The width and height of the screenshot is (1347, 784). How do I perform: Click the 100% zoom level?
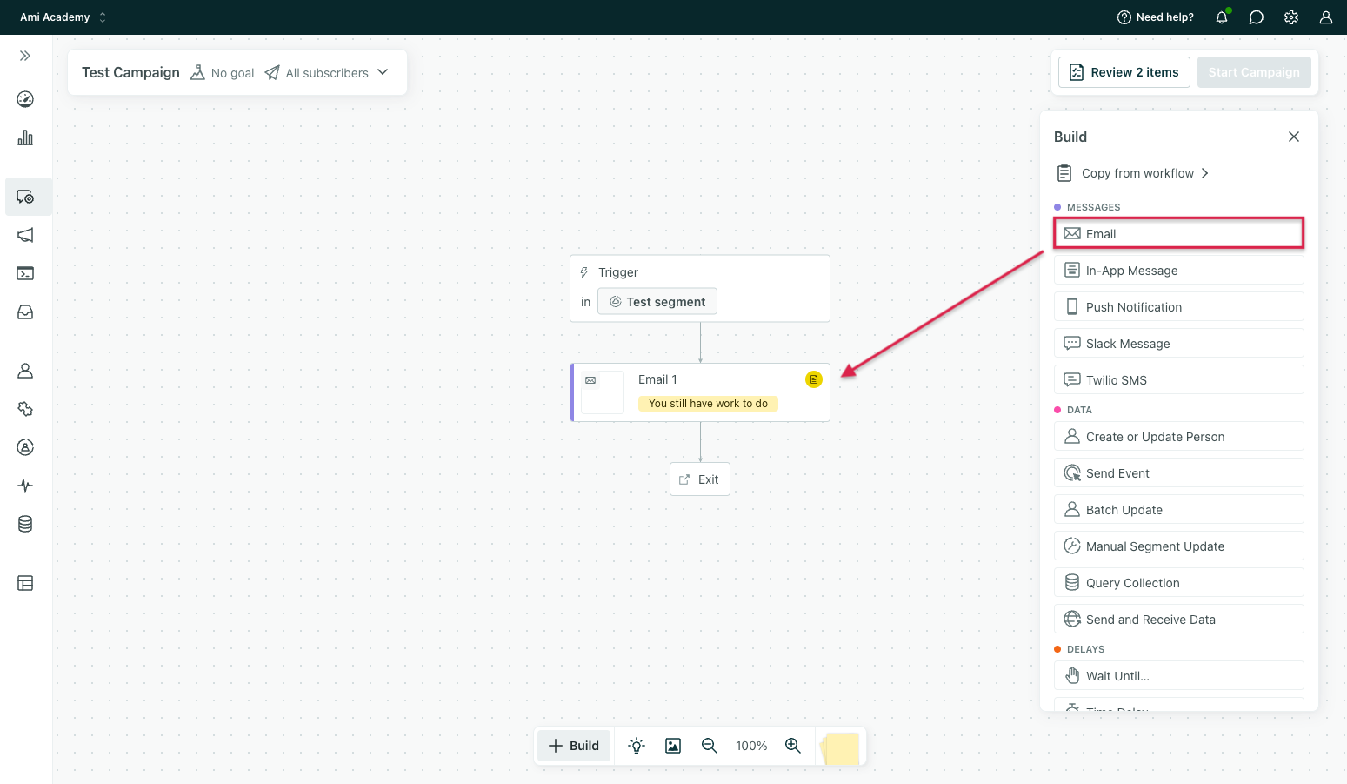tap(751, 746)
